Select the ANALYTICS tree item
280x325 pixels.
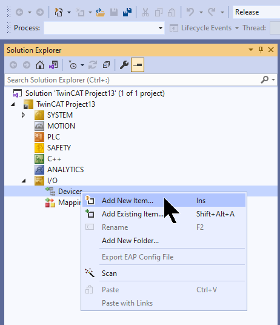(65, 170)
